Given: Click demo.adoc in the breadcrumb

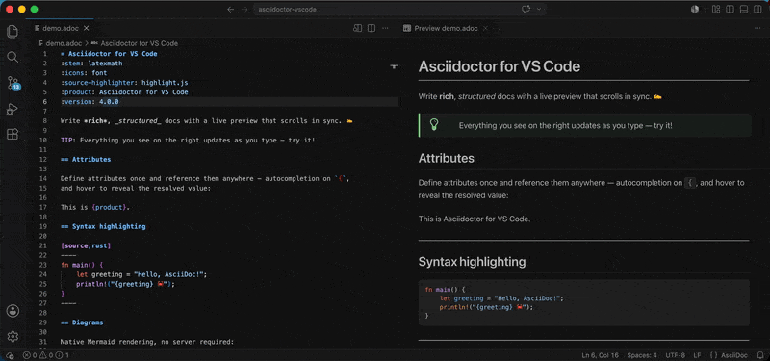Looking at the screenshot, I should click(64, 43).
